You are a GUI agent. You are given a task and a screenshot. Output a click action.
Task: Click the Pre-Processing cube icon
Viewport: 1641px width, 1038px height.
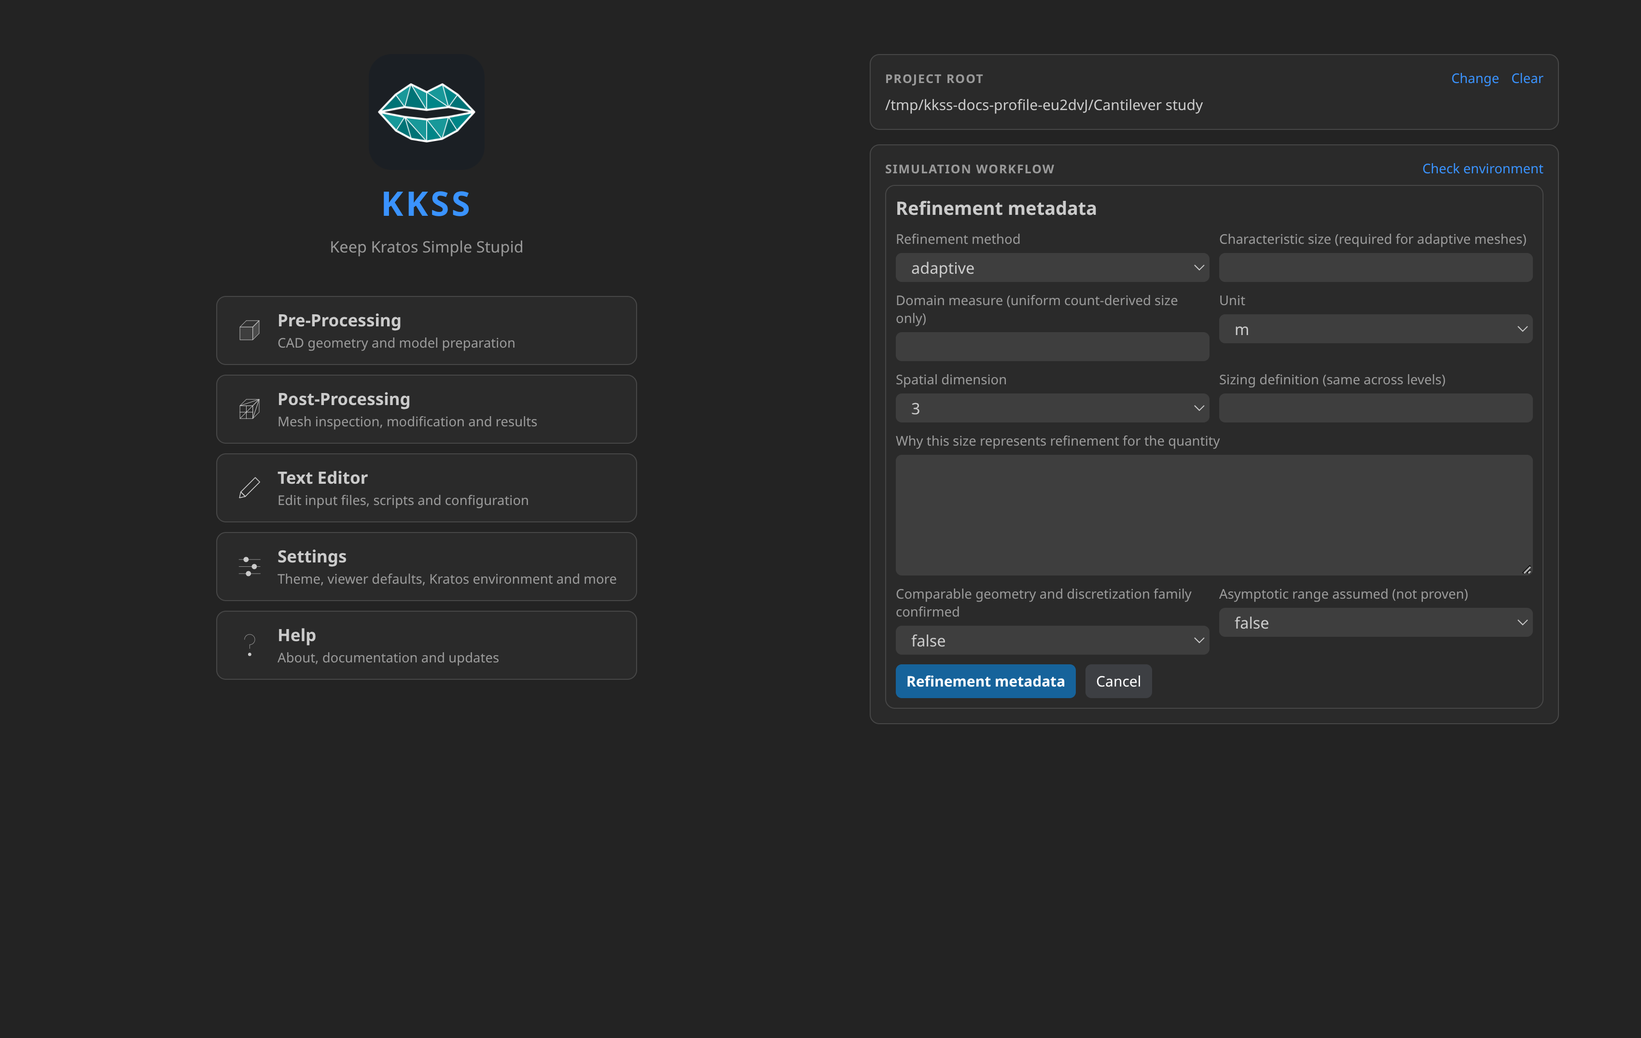pyautogui.click(x=250, y=331)
